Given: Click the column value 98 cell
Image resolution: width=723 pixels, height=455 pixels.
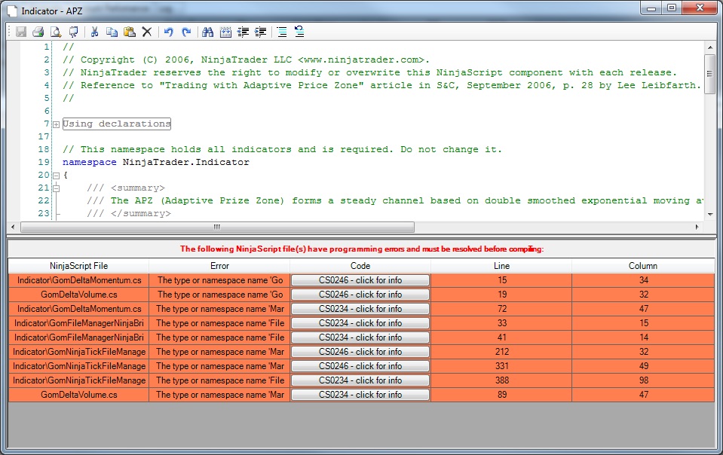Looking at the screenshot, I should [643, 380].
